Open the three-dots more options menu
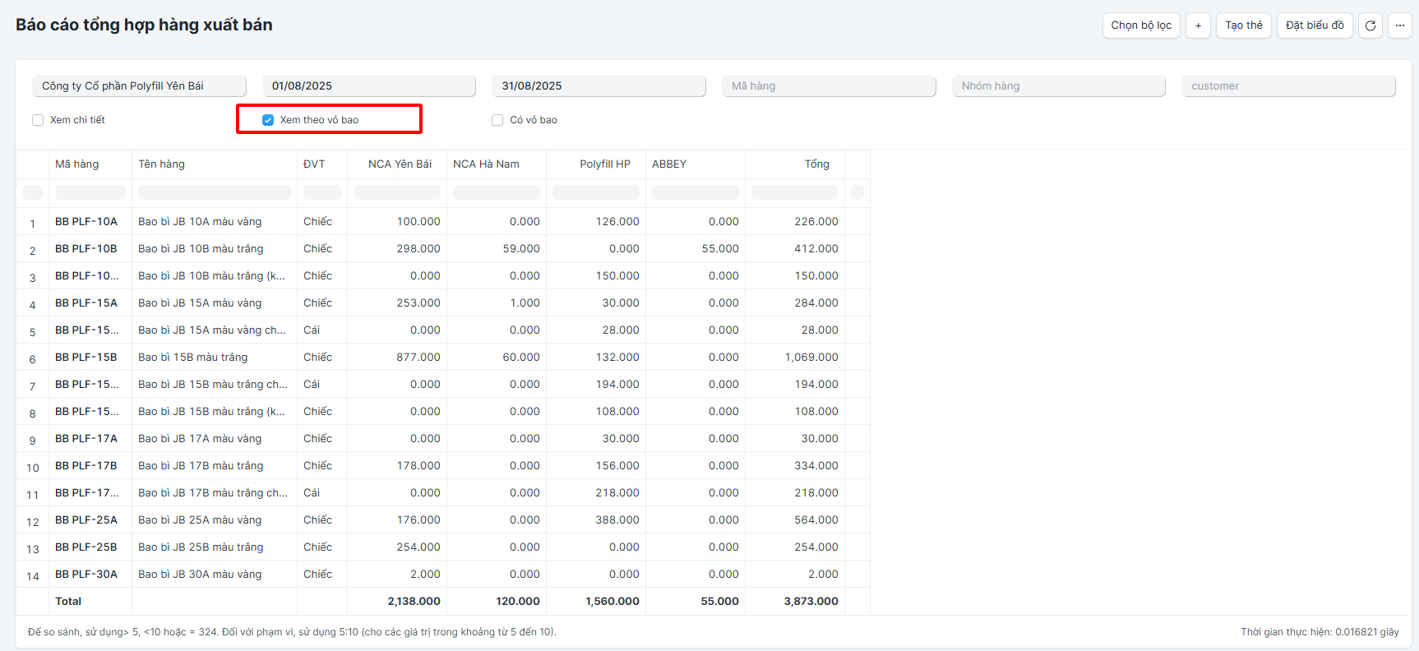 pos(1400,25)
